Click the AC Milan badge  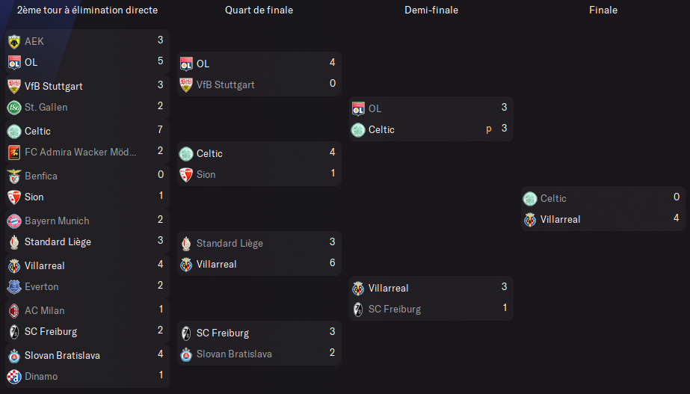[x=14, y=311]
